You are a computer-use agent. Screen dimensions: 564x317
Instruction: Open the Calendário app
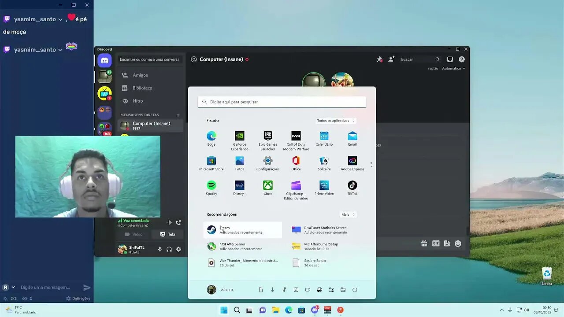pos(324,139)
